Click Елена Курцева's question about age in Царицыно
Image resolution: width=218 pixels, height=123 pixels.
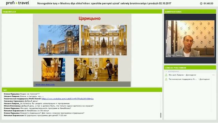(44, 113)
